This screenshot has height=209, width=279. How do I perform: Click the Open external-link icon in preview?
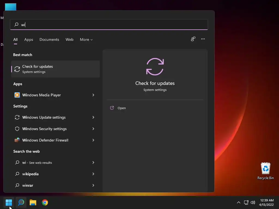(112, 108)
